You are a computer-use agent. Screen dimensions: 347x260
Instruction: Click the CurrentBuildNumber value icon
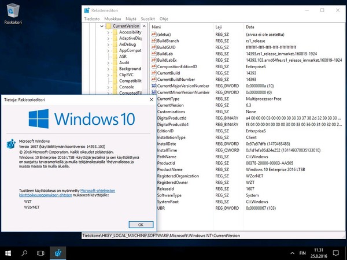pyautogui.click(x=154, y=79)
